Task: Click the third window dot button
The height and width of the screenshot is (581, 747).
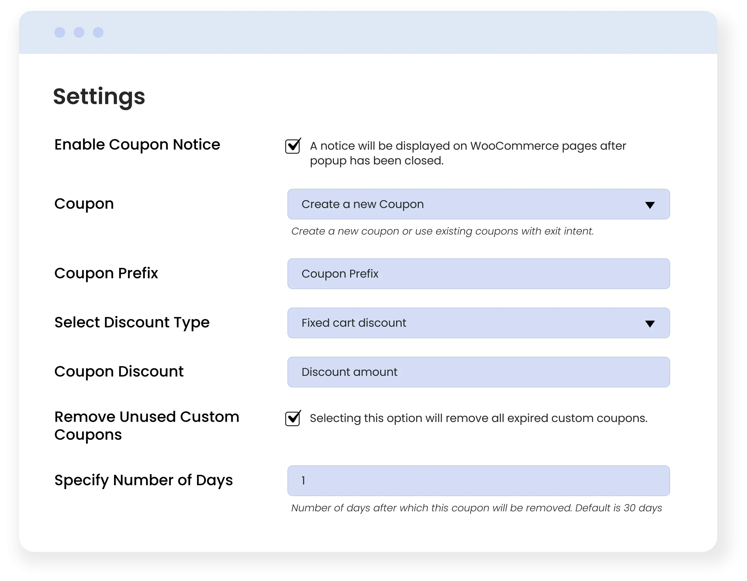Action: click(98, 32)
